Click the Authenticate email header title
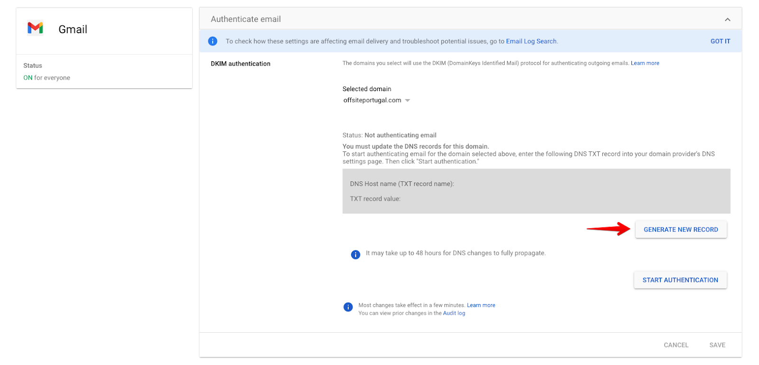The width and height of the screenshot is (759, 365). 246,19
